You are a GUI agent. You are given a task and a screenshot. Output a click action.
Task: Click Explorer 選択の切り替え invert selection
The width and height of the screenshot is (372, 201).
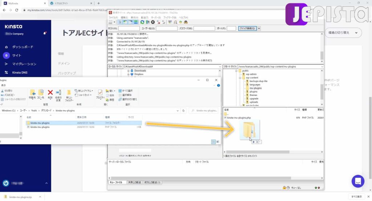(x=128, y=99)
